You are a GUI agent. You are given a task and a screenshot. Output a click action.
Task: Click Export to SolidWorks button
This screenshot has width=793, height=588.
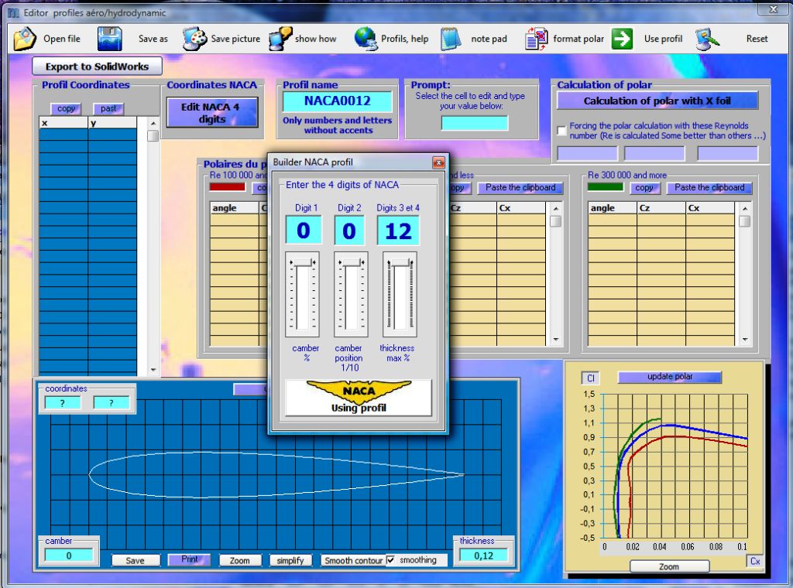click(97, 67)
